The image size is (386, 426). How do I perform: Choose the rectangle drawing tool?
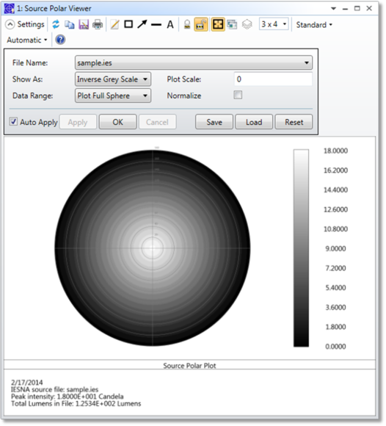[128, 24]
